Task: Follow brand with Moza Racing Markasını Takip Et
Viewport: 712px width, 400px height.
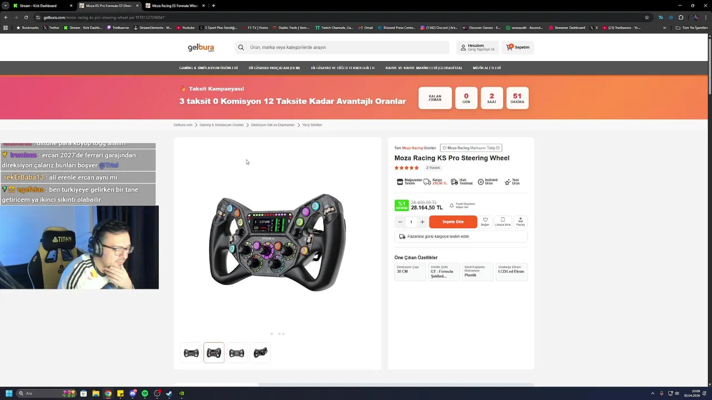Action: tap(471, 148)
